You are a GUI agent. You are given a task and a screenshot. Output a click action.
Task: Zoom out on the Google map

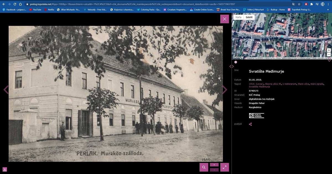point(329,54)
